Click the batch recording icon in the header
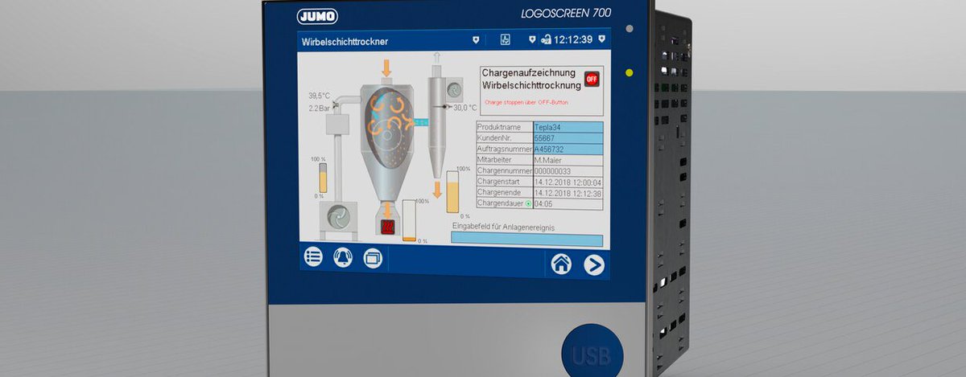966x377 pixels. pyautogui.click(x=505, y=39)
